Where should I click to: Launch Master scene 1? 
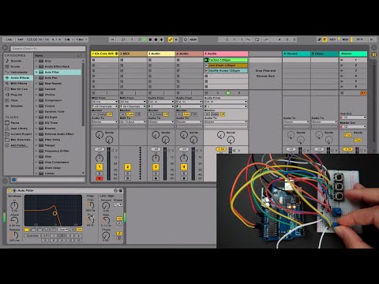[342, 60]
